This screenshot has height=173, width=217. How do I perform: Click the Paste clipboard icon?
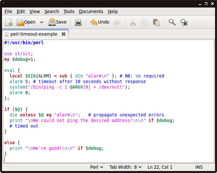pyautogui.click(x=156, y=22)
